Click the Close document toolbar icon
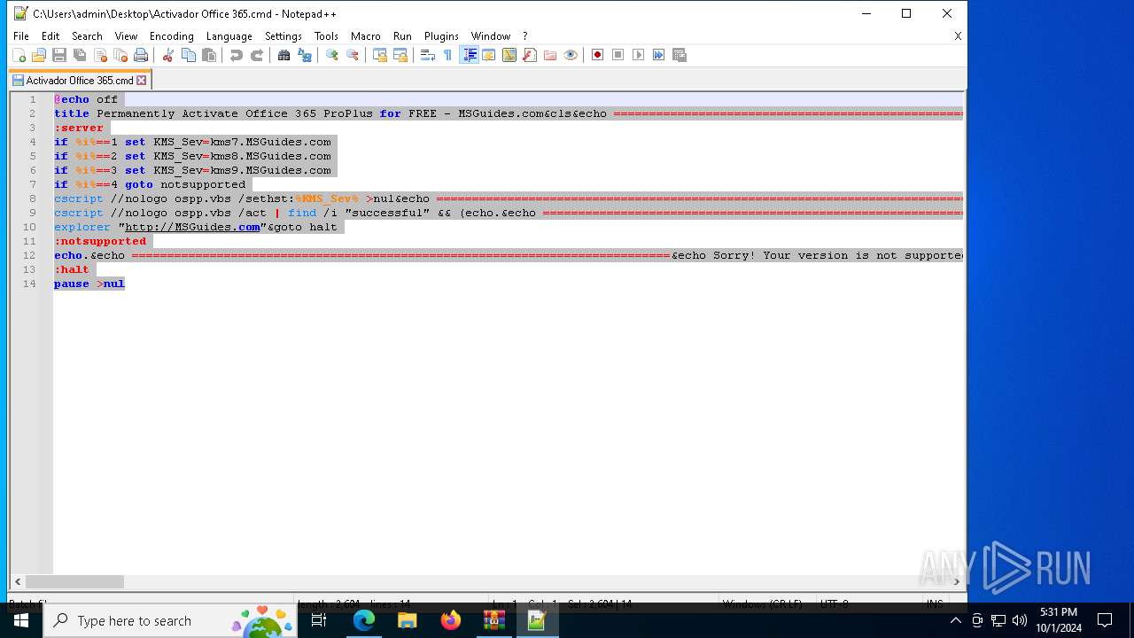 [x=100, y=55]
